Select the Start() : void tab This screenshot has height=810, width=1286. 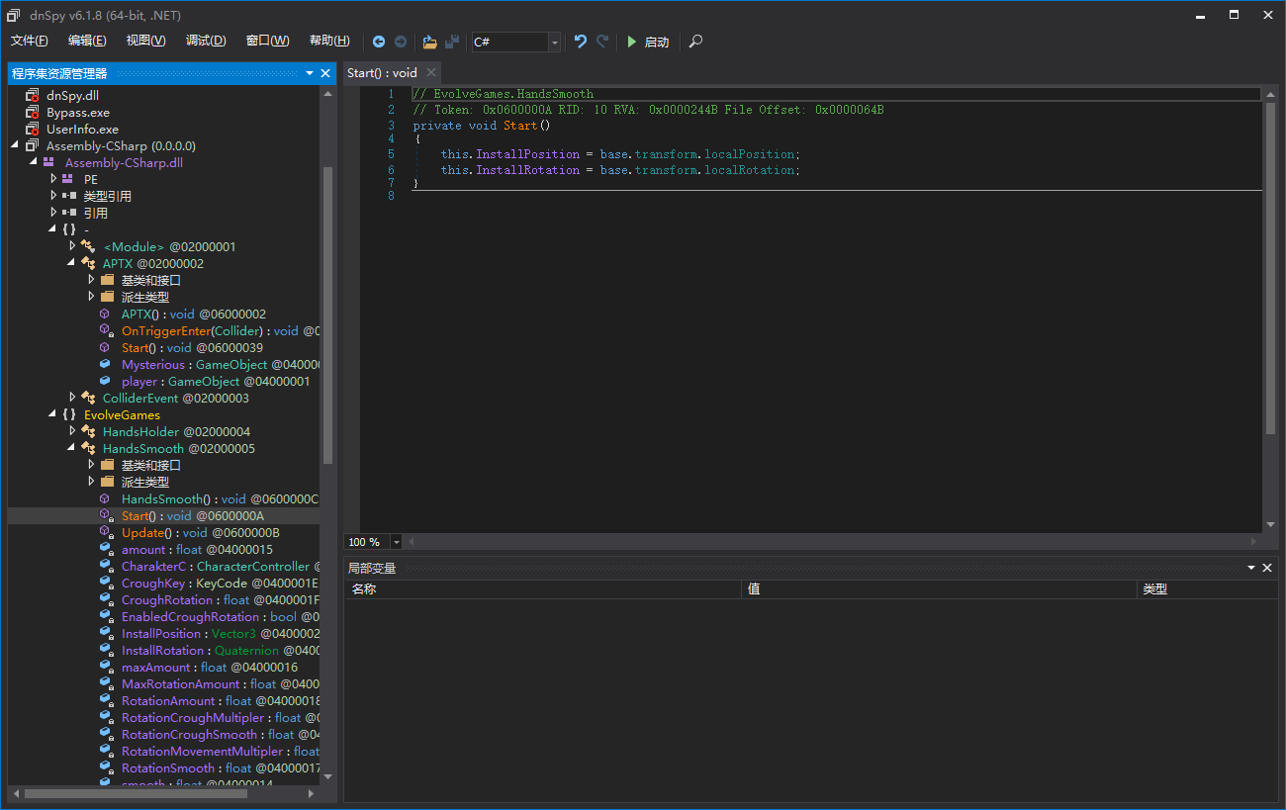pyautogui.click(x=383, y=72)
